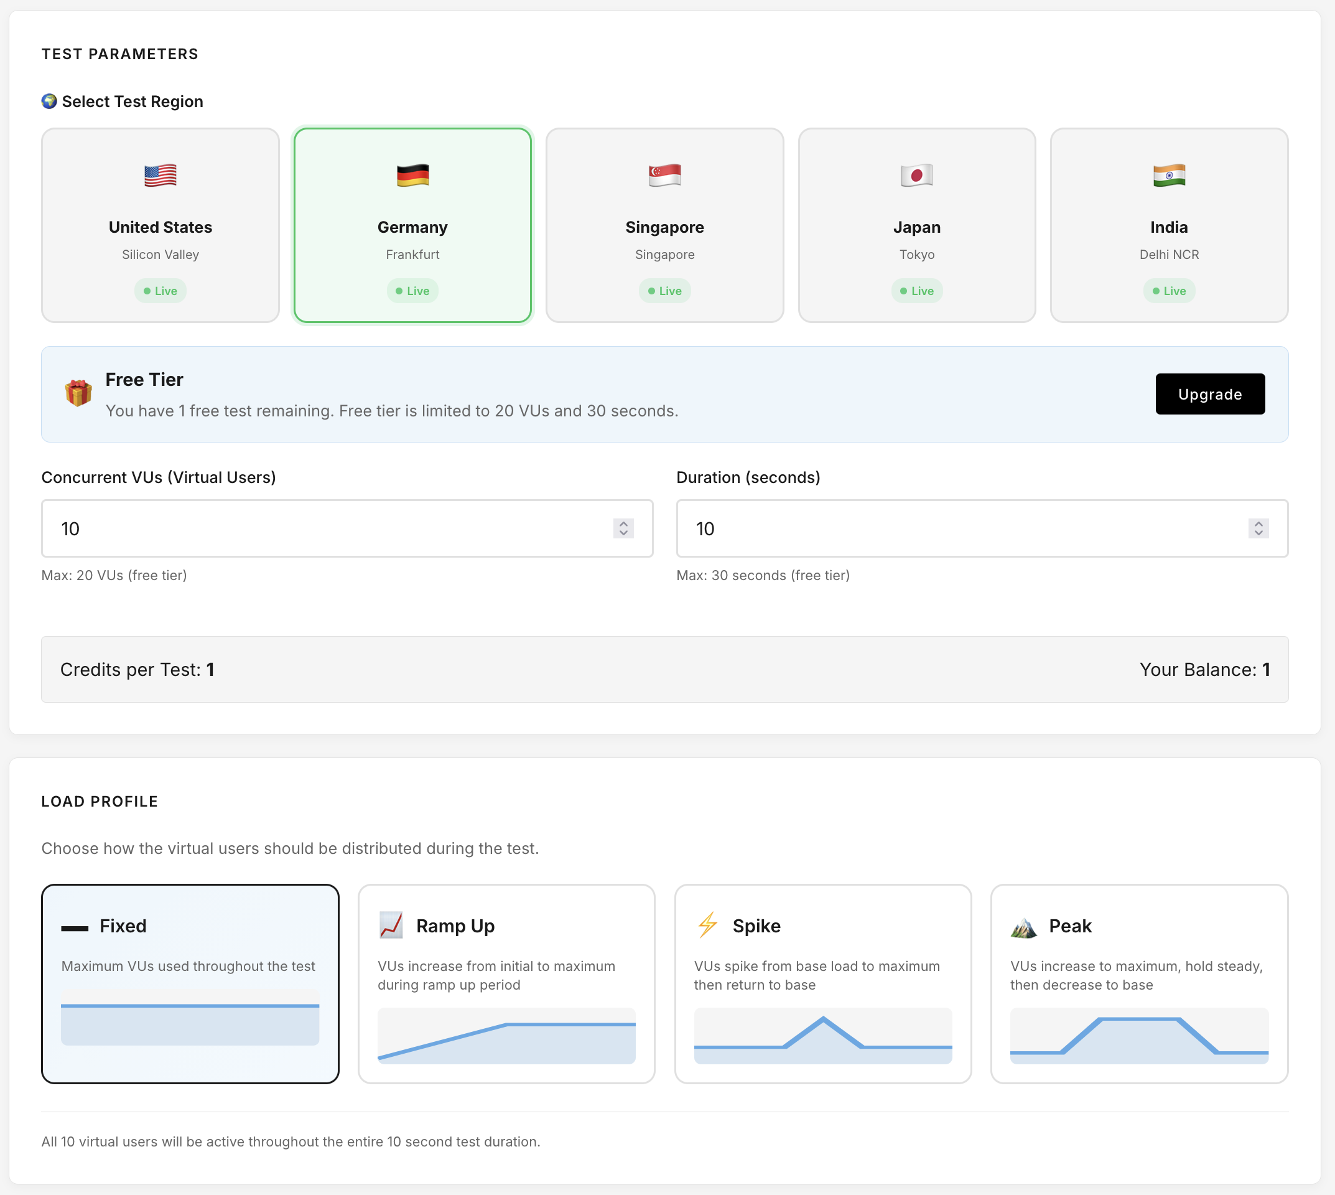Click the Live badge on the Japan region
This screenshot has width=1335, height=1195.
click(916, 290)
